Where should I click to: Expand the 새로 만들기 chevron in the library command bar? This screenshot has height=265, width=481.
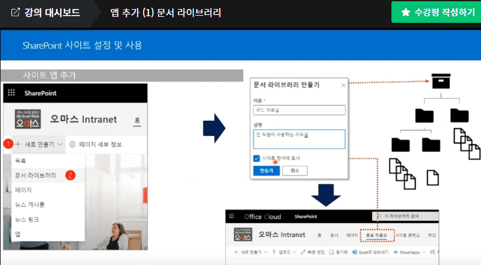coord(266,252)
